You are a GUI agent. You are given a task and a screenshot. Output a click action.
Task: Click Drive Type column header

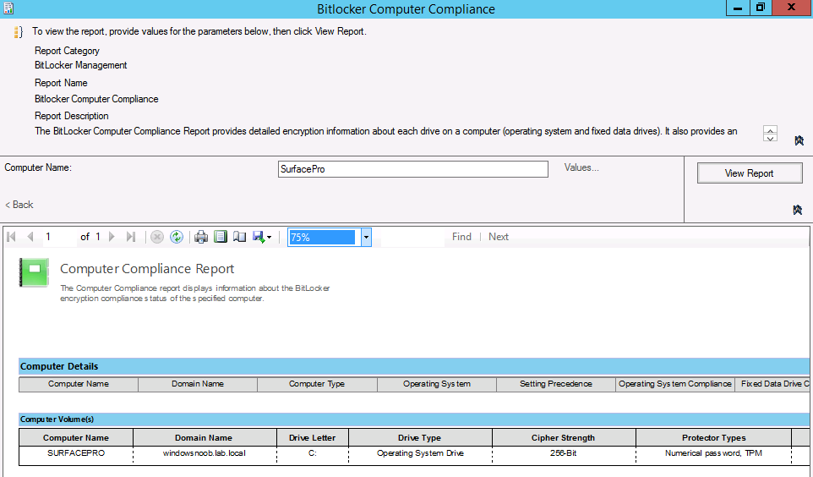(420, 437)
